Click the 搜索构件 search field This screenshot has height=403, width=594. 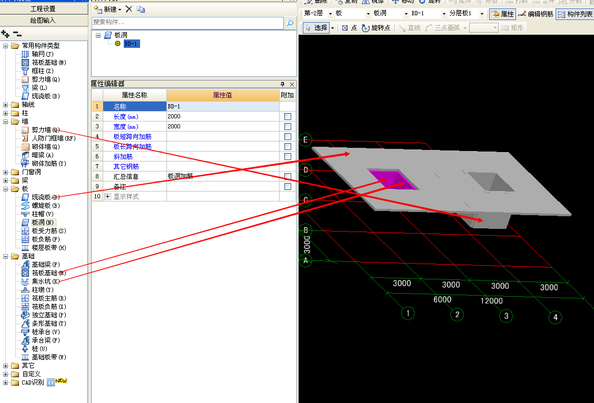187,23
